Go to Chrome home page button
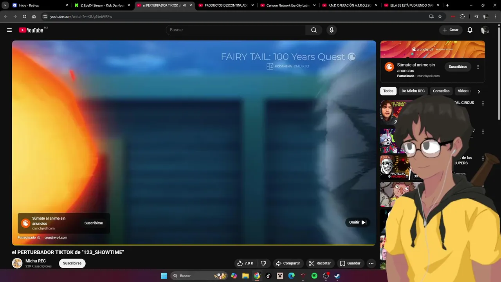Image resolution: width=501 pixels, height=282 pixels. click(34, 16)
